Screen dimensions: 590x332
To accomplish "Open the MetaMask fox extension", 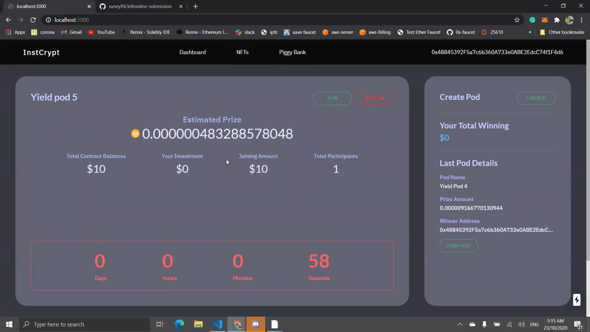I will (544, 20).
